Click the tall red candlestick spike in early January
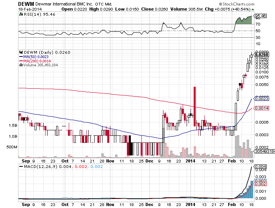The width and height of the screenshot is (275, 208). (x=194, y=106)
